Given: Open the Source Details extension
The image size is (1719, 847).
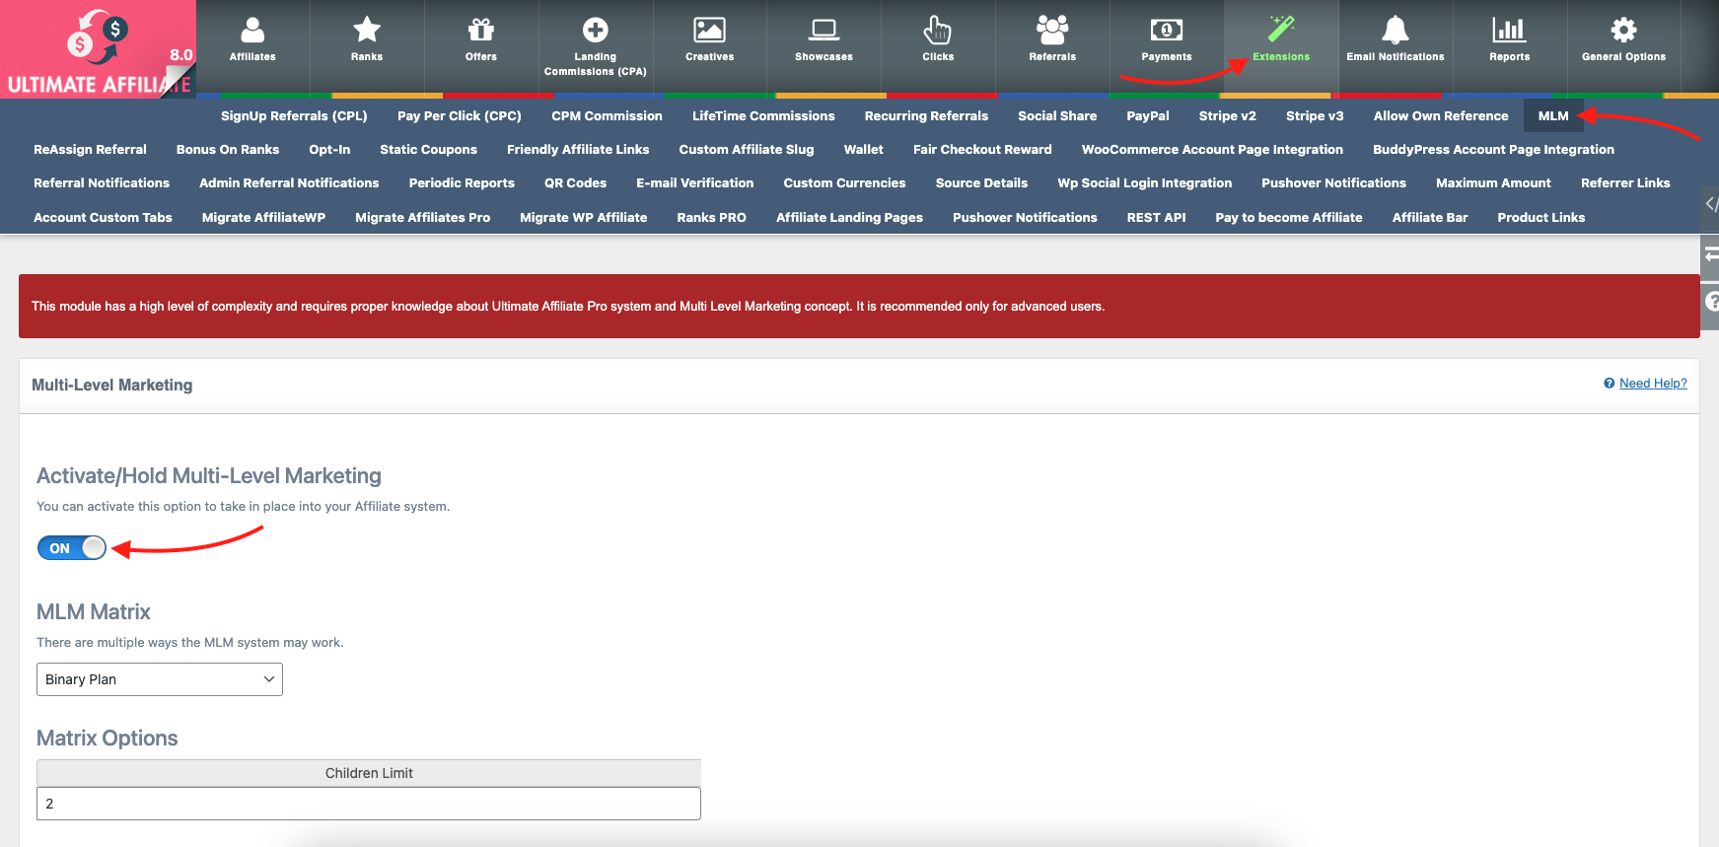Looking at the screenshot, I should point(981,183).
